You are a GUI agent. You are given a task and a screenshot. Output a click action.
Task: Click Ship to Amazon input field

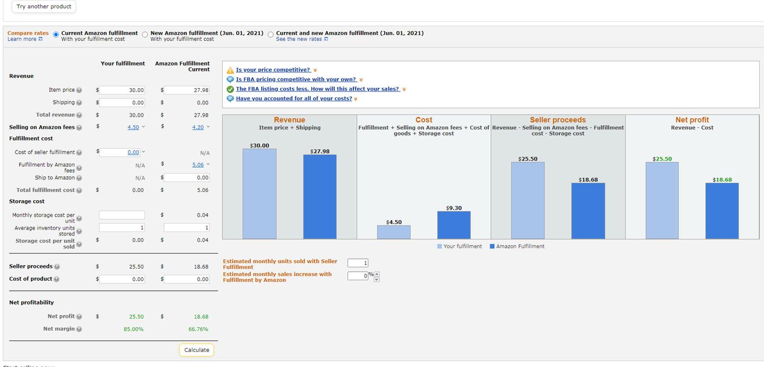click(187, 178)
